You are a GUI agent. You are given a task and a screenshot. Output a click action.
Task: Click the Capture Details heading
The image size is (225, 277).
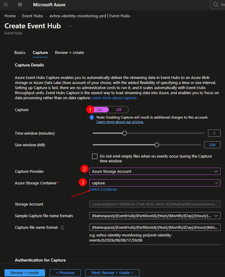(29, 65)
